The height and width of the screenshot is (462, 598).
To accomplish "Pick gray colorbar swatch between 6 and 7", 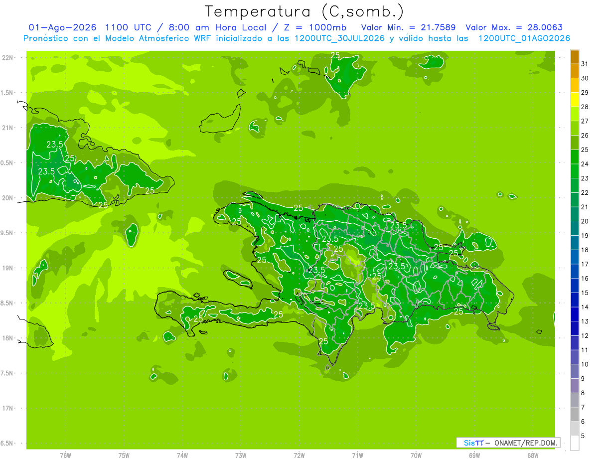I will [x=575, y=415].
